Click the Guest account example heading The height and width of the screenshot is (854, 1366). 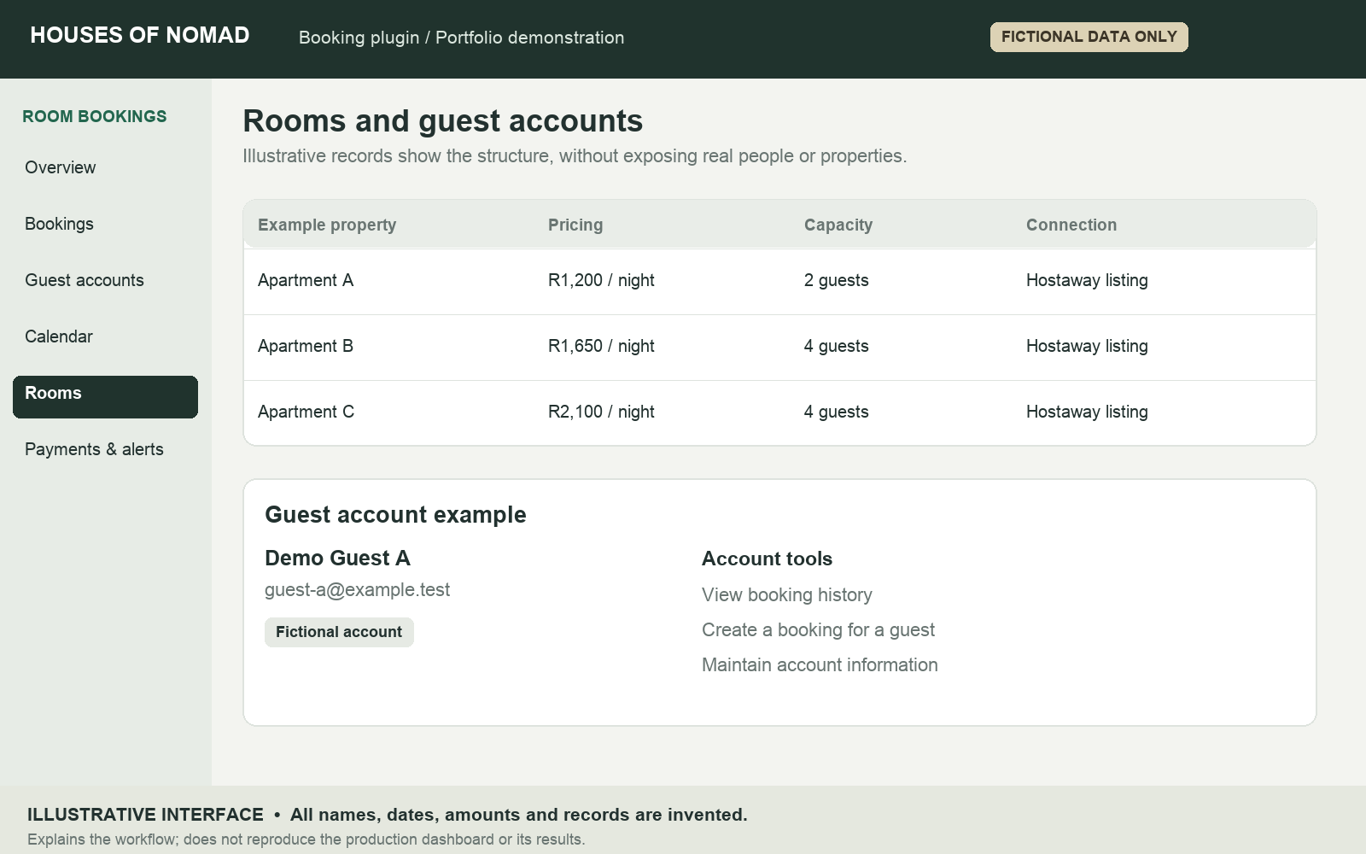395,515
